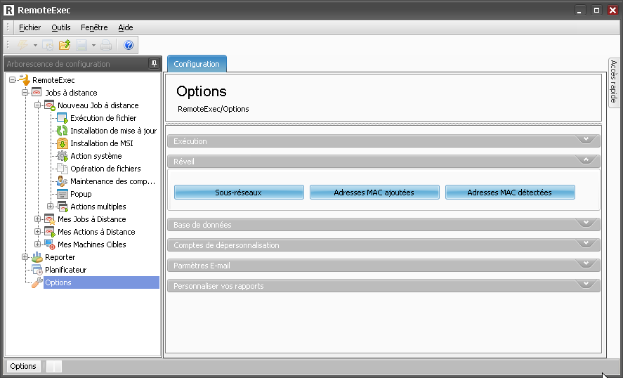Click the Popup item icon
Viewport: 623px width, 378px height.
[x=63, y=194]
